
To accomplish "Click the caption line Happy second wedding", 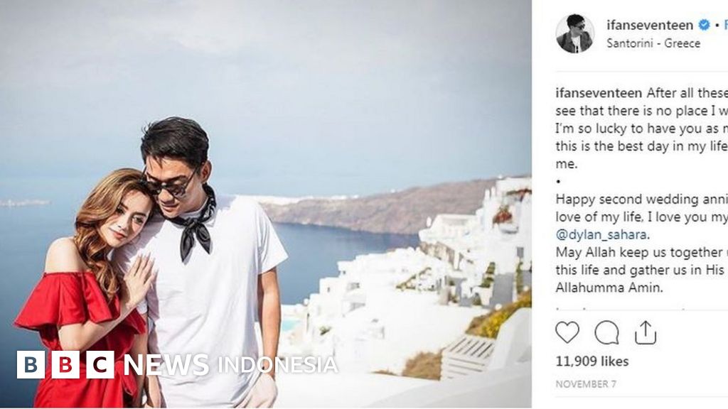I will click(x=642, y=200).
